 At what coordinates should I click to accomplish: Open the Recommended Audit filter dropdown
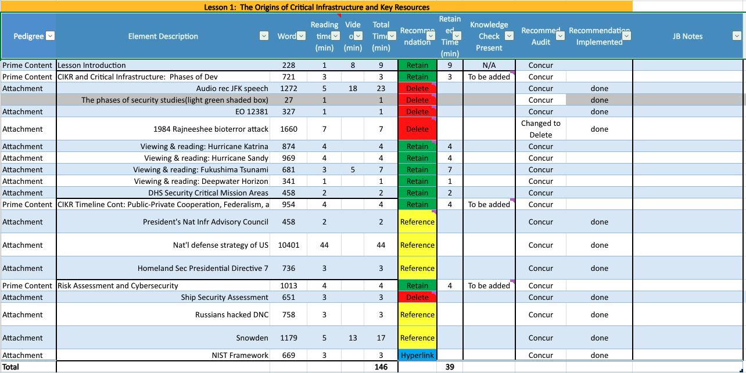coord(560,36)
